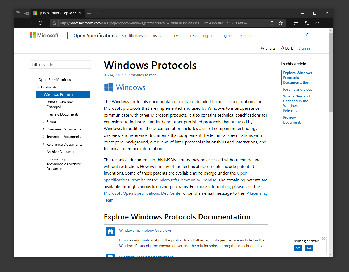
Task: Click the browser Share icon in toolbar
Action: (x=317, y=23)
